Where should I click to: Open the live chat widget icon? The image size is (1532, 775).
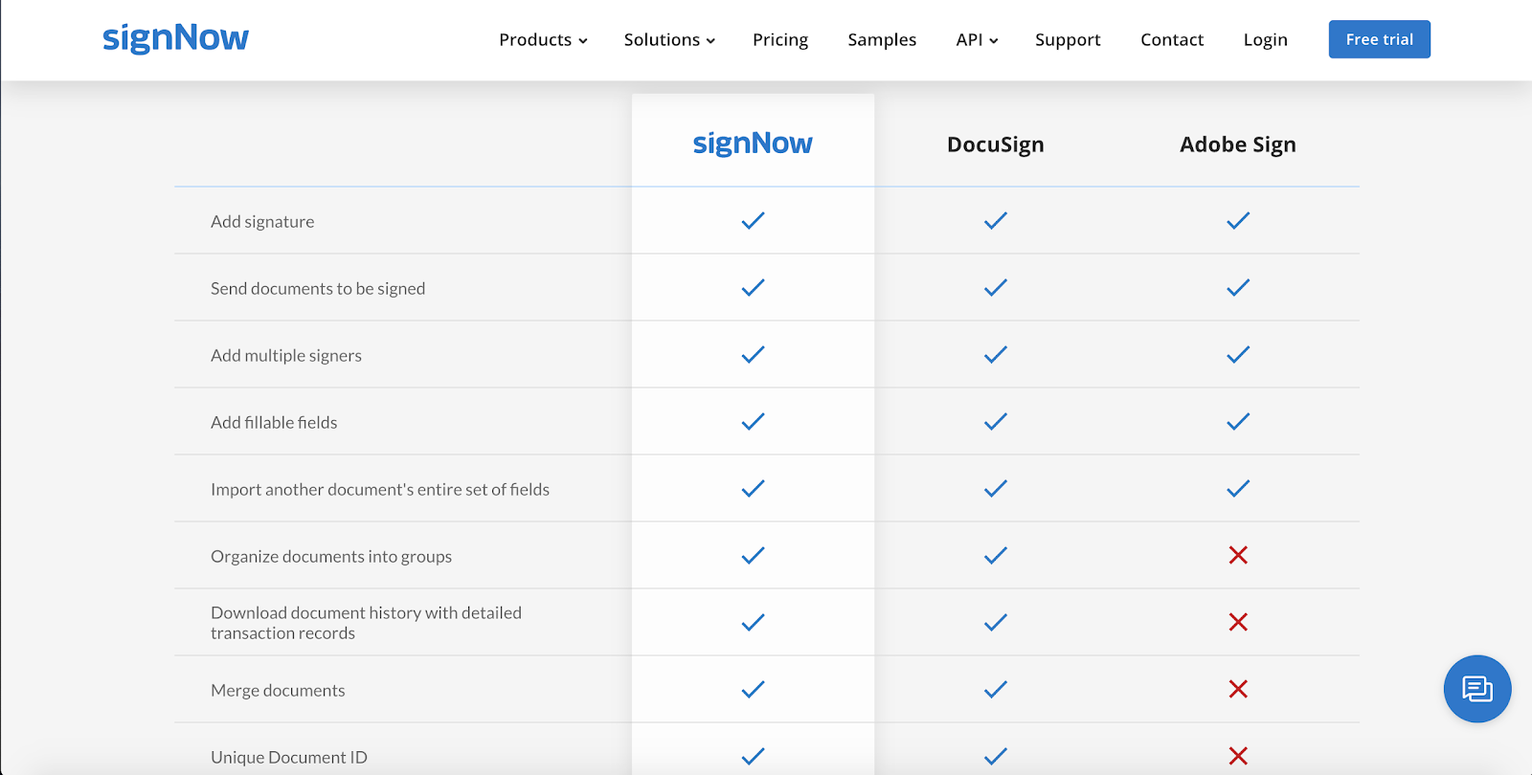1476,689
